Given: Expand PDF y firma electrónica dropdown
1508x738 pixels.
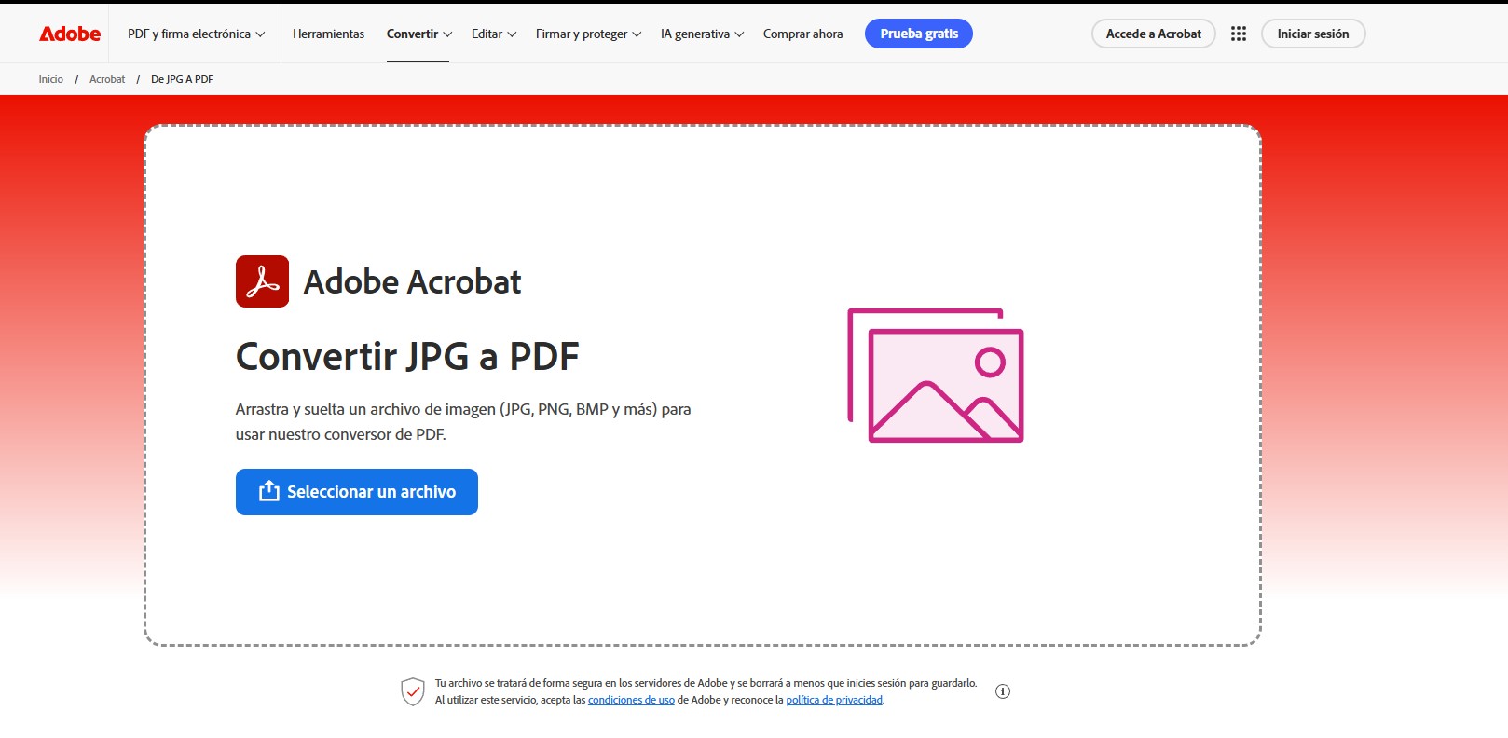Looking at the screenshot, I should pos(196,34).
